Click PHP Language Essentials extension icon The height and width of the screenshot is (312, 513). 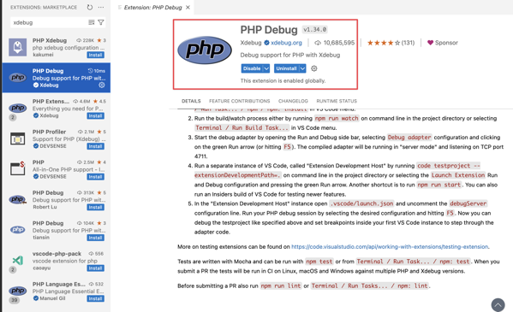click(x=18, y=291)
